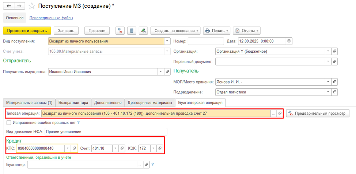Expand Вид поступления dropdown
Image resolution: width=356 pixels, height=174 pixels.
click(x=167, y=41)
